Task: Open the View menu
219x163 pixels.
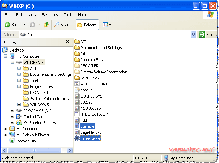Action: [x=32, y=15]
